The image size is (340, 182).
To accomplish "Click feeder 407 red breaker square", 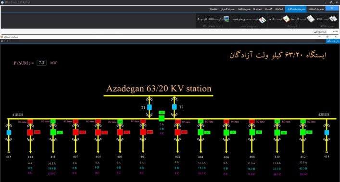I will pos(76,132).
